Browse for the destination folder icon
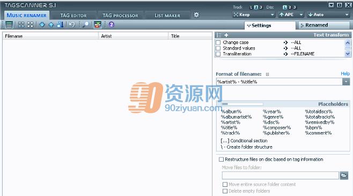 (x=344, y=175)
